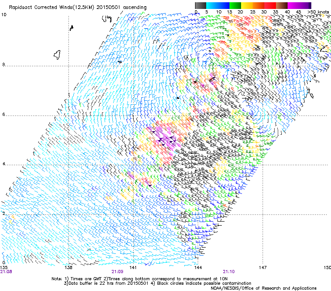This screenshot has width=331, height=291.
Task: Click the title text 'Rapidscat Corrected Winds'
Action: [x=41, y=8]
